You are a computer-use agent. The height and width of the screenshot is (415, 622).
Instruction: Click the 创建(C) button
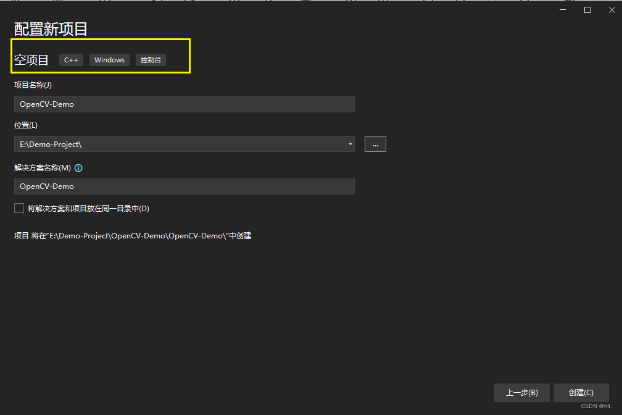tap(581, 393)
